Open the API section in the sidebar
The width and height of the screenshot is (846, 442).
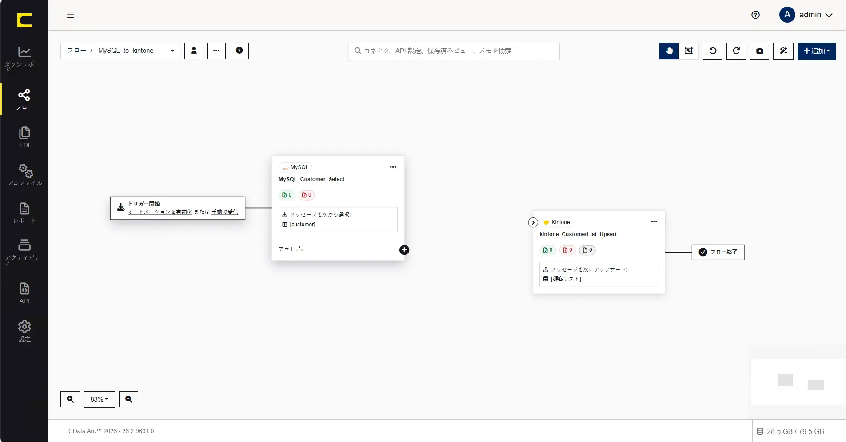tap(24, 293)
